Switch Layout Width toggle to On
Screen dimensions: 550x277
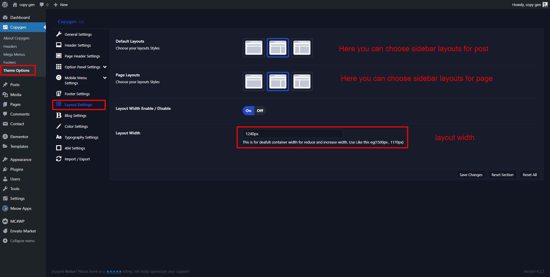point(248,111)
